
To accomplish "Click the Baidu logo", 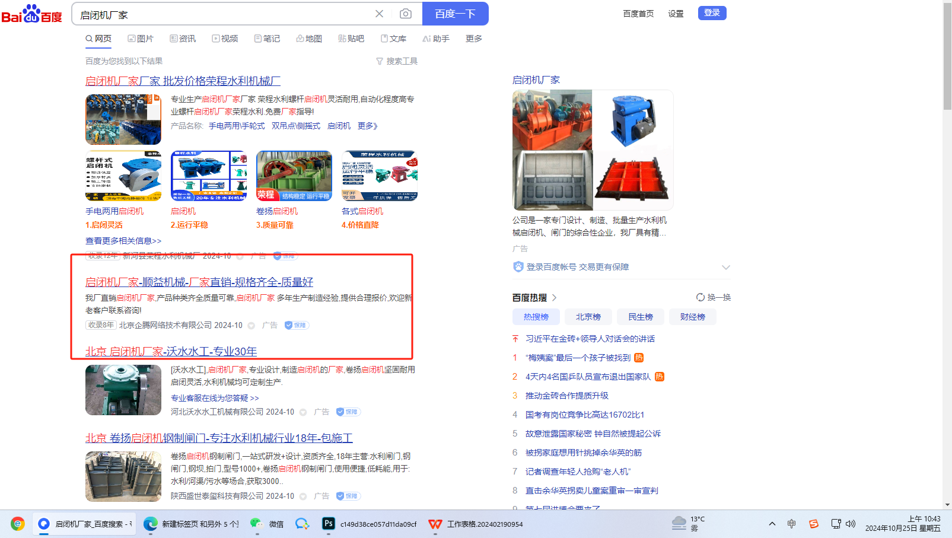I will 32,14.
